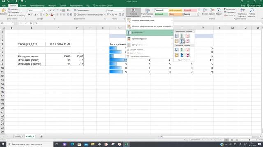The height and width of the screenshot is (147, 263).
Task: Toggle right text alignment
Action: point(64,15)
